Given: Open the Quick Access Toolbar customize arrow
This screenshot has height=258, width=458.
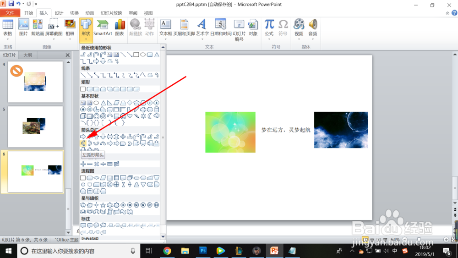Looking at the screenshot, I should click(x=36, y=4).
